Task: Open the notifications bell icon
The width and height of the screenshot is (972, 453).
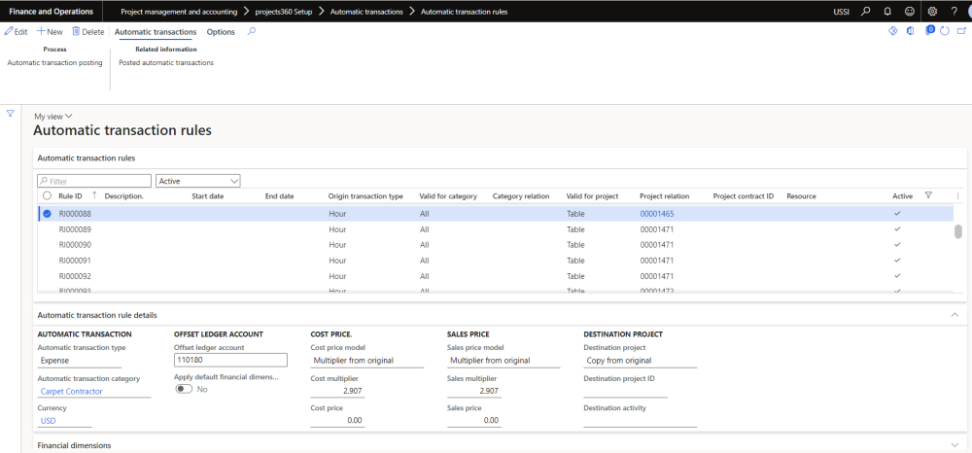Action: [x=887, y=12]
